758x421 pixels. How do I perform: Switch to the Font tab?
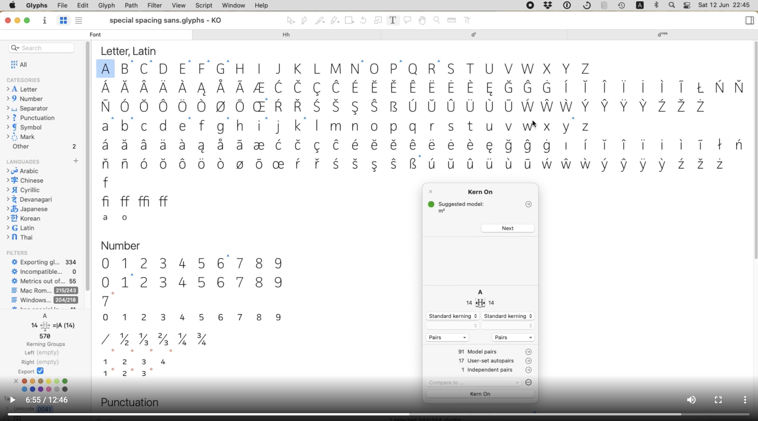coord(96,35)
